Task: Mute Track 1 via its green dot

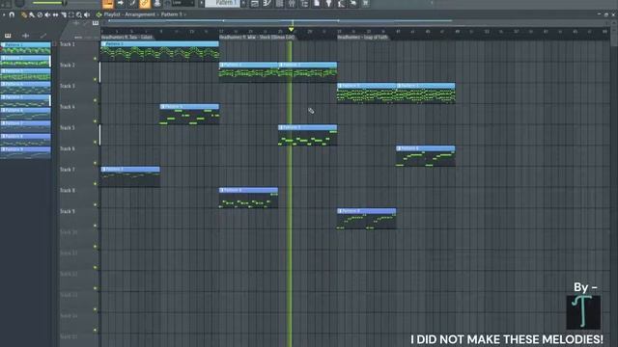Action: (95, 59)
